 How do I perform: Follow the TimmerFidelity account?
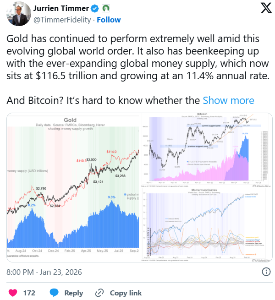[x=109, y=20]
